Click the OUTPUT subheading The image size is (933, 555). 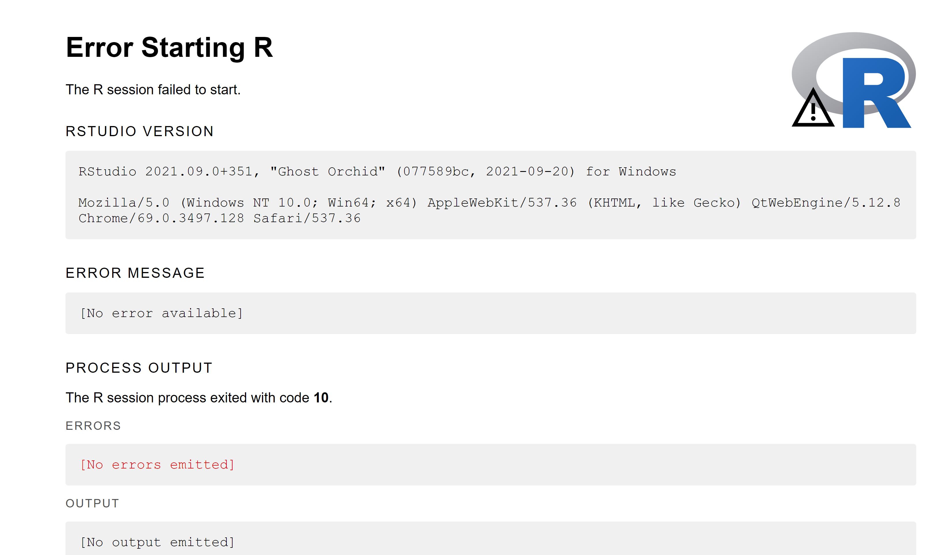(x=92, y=503)
